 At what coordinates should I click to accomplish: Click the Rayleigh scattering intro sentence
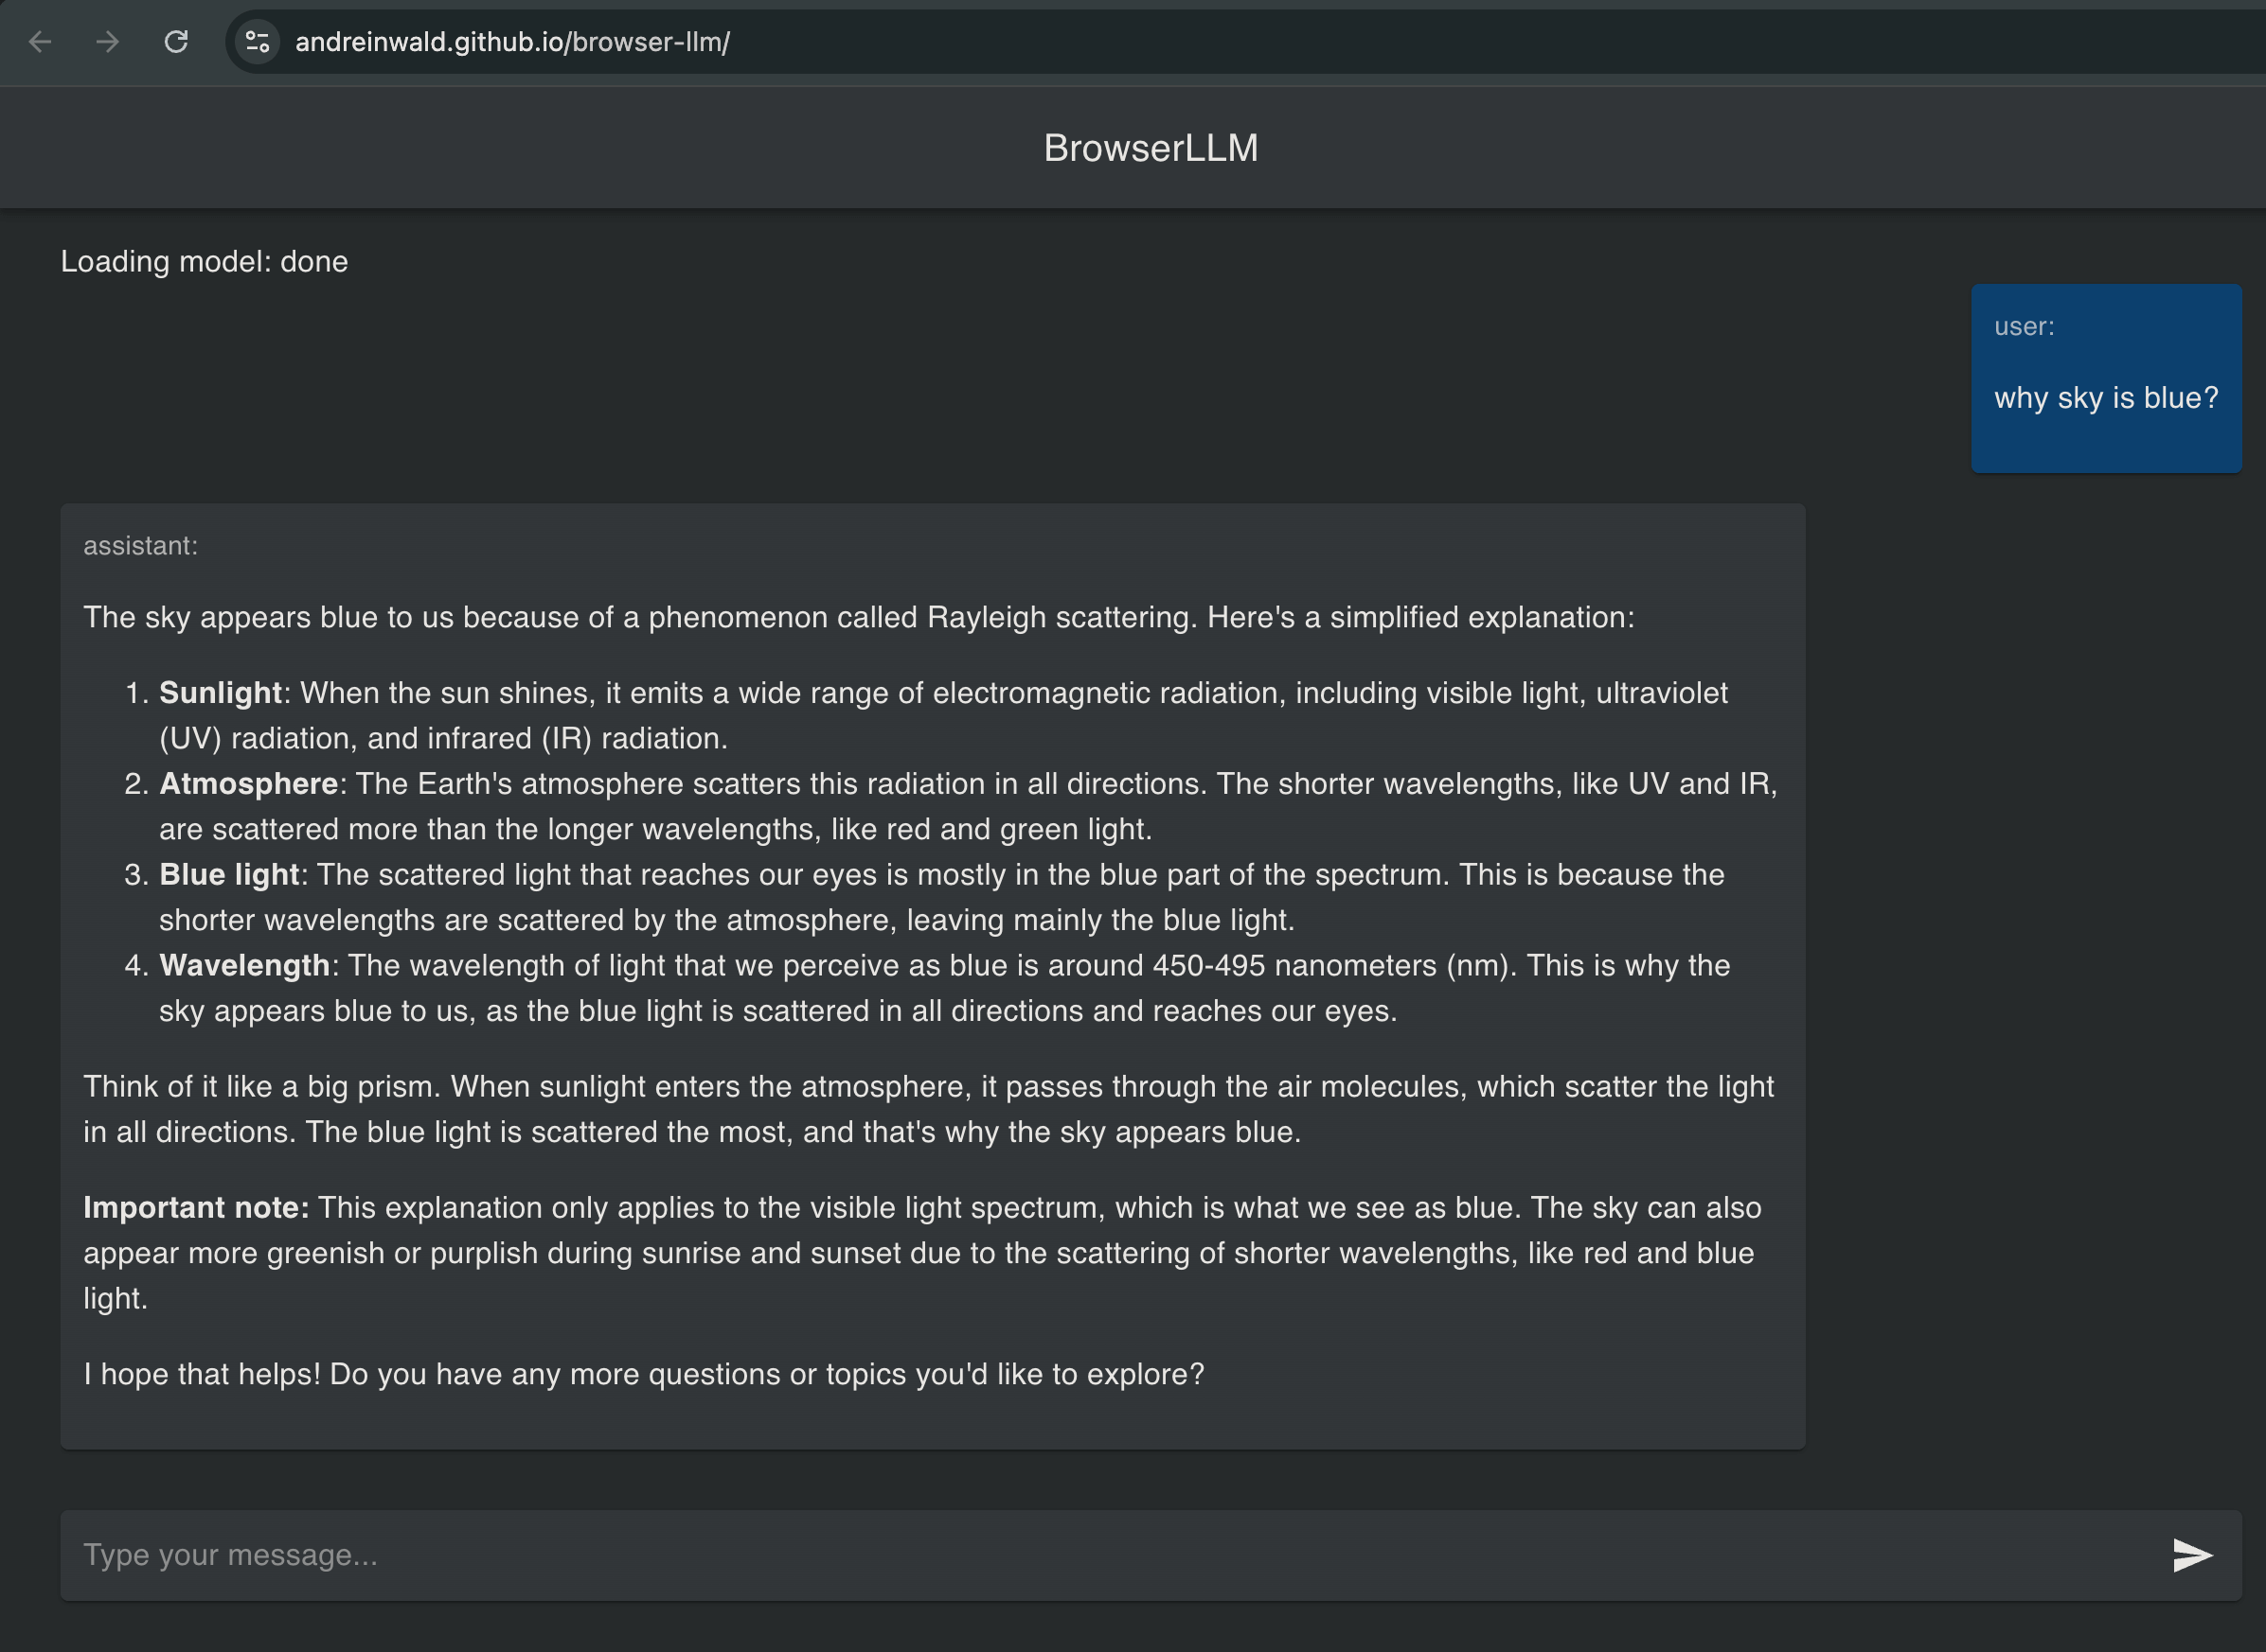[858, 618]
